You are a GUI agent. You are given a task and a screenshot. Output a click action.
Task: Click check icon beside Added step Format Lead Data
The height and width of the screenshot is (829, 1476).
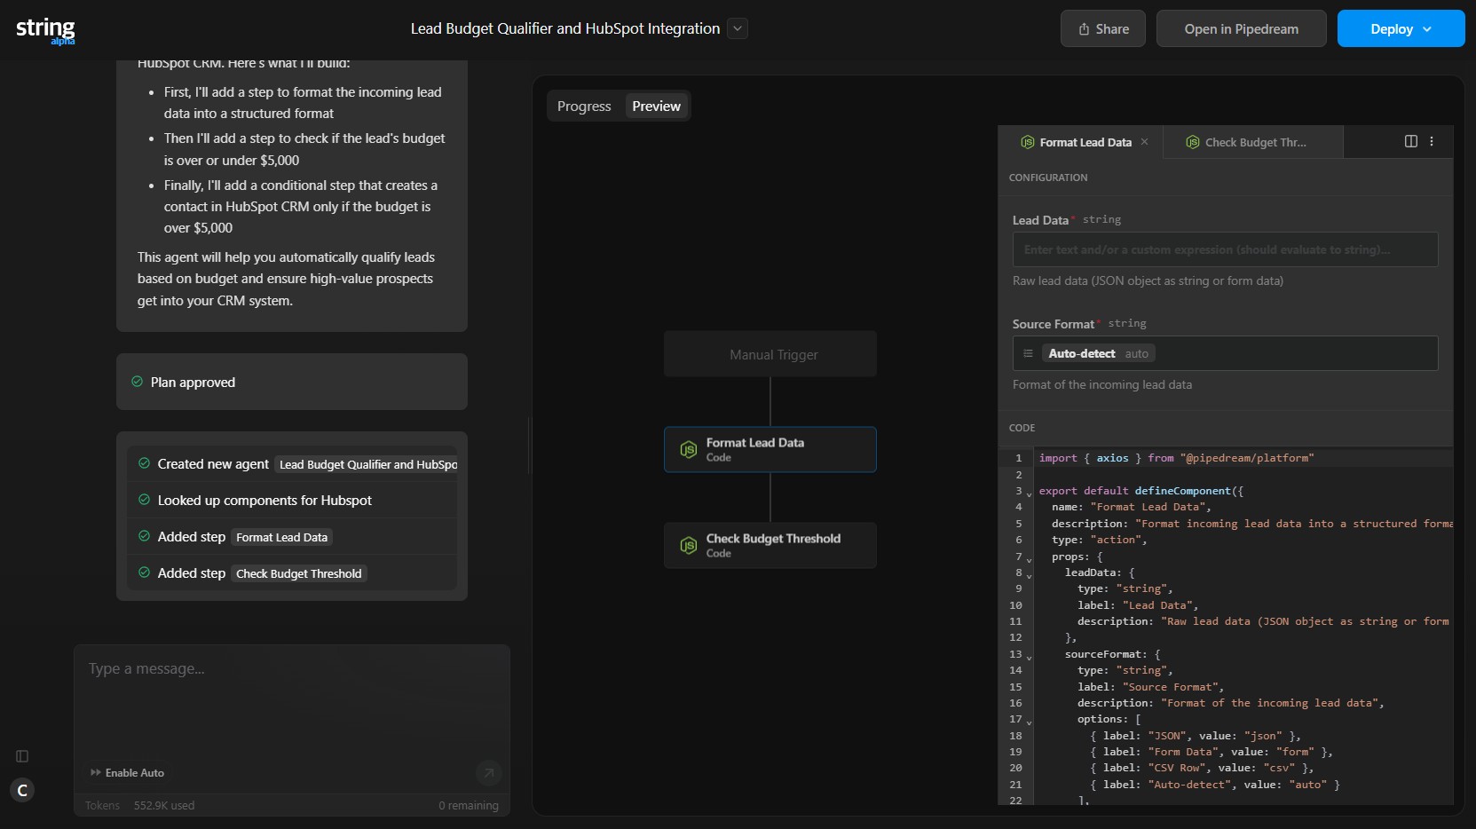[x=144, y=536]
